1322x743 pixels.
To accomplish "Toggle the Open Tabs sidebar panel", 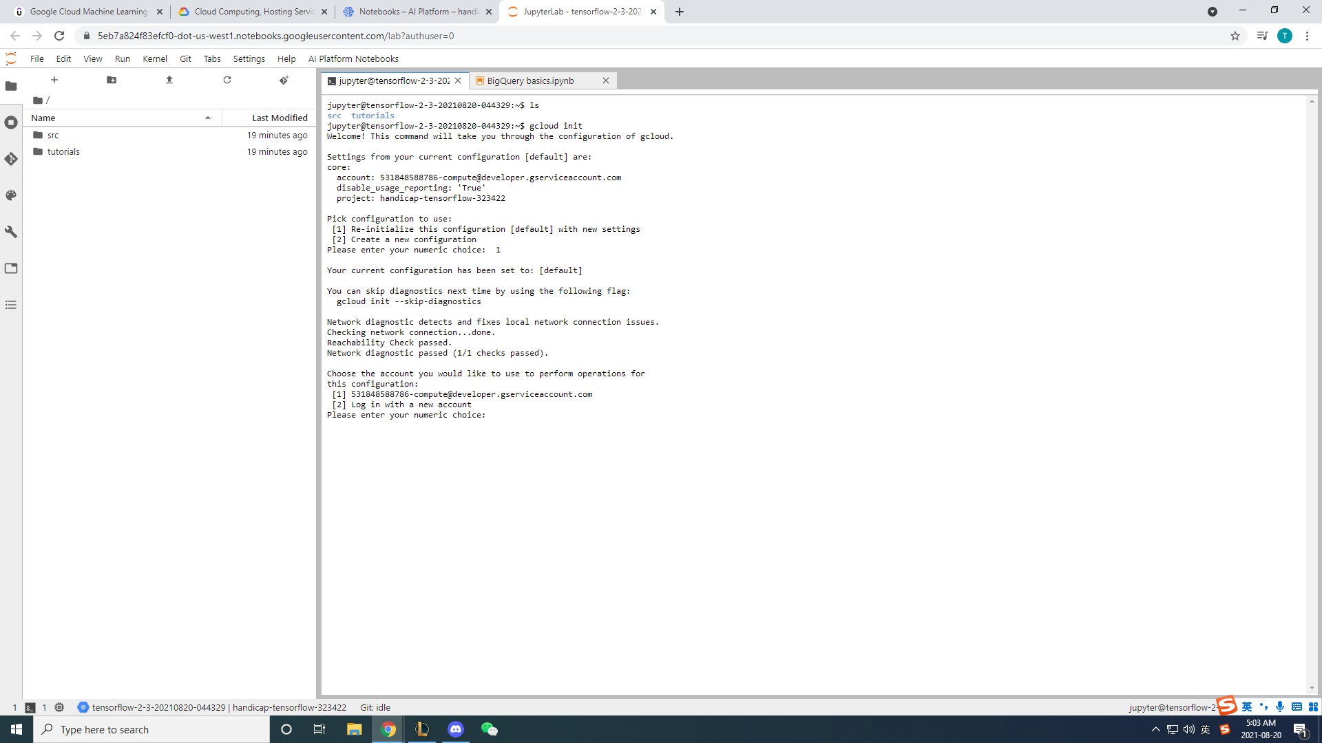I will (x=11, y=268).
